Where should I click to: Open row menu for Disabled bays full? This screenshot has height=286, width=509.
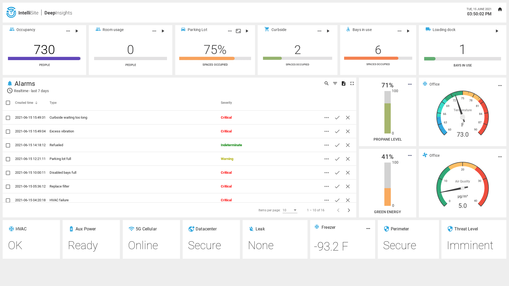click(326, 173)
